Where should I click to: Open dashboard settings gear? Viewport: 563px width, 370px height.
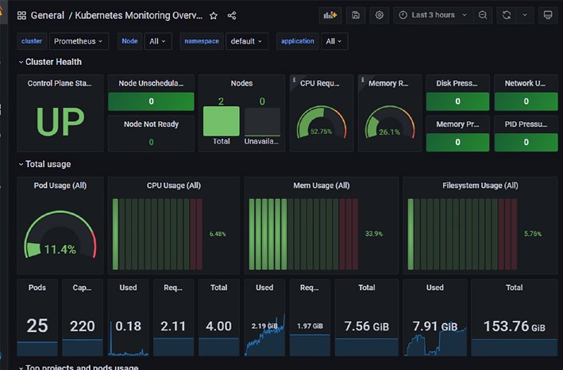[x=379, y=15]
